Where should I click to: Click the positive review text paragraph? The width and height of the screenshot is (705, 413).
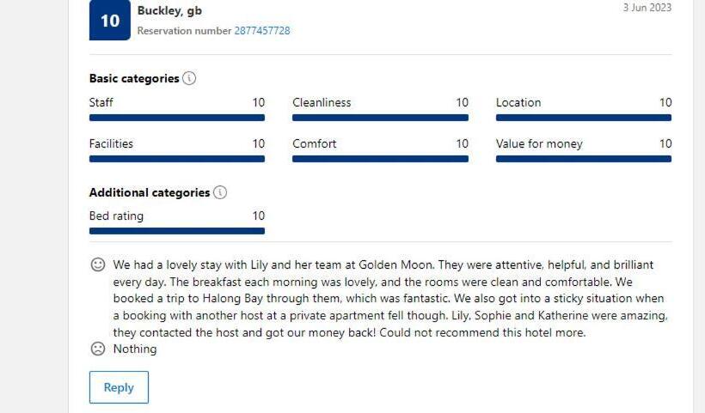tap(387, 299)
